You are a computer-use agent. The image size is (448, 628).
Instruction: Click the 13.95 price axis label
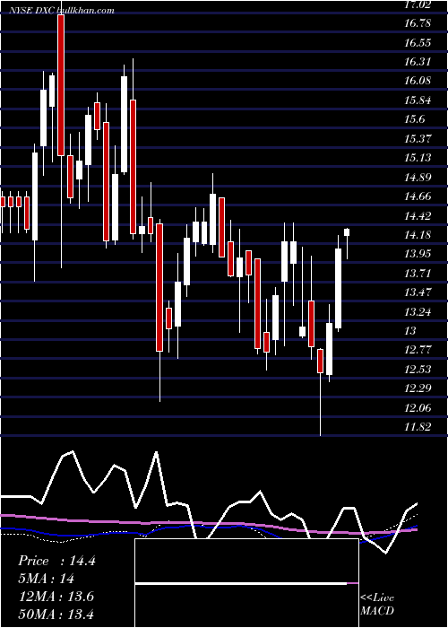(x=418, y=254)
